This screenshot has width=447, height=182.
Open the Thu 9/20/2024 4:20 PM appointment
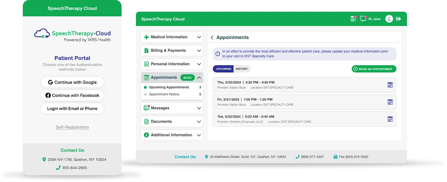304,85
